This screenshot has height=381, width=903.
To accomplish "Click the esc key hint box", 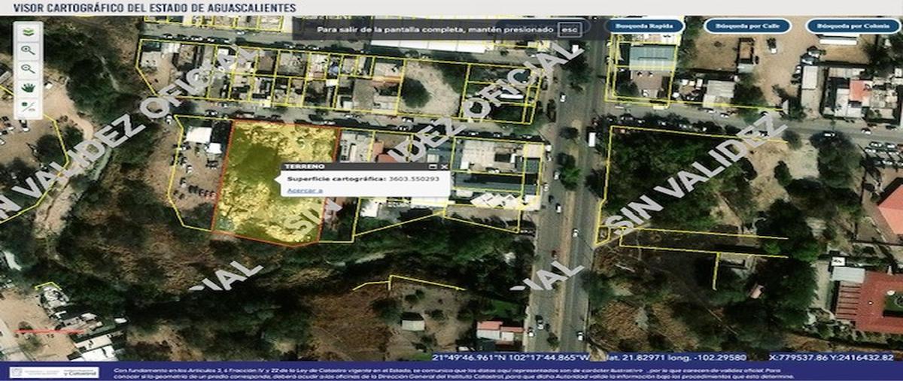I will [x=570, y=29].
